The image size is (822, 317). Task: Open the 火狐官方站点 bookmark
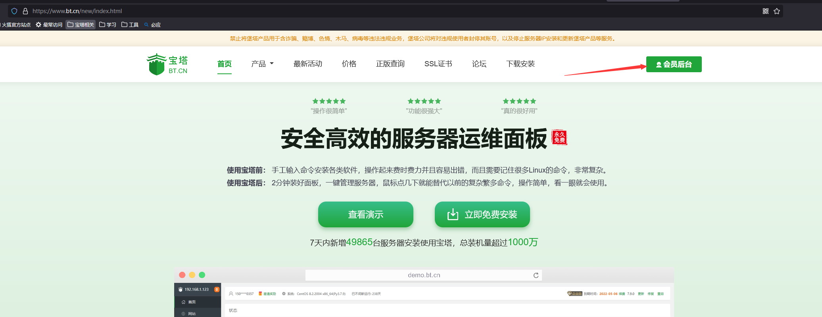point(15,25)
